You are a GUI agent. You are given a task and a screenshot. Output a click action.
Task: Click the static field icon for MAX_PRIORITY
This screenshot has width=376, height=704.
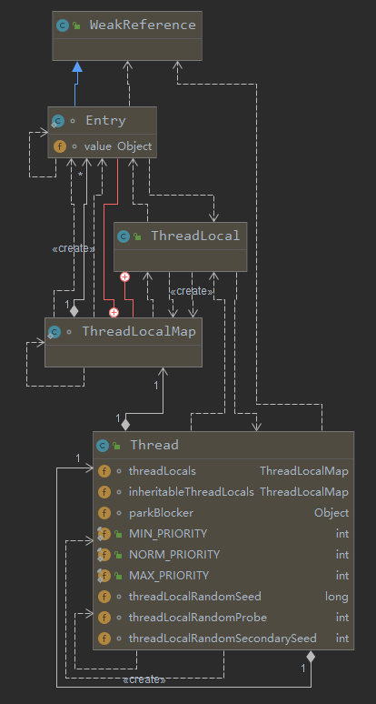point(104,576)
